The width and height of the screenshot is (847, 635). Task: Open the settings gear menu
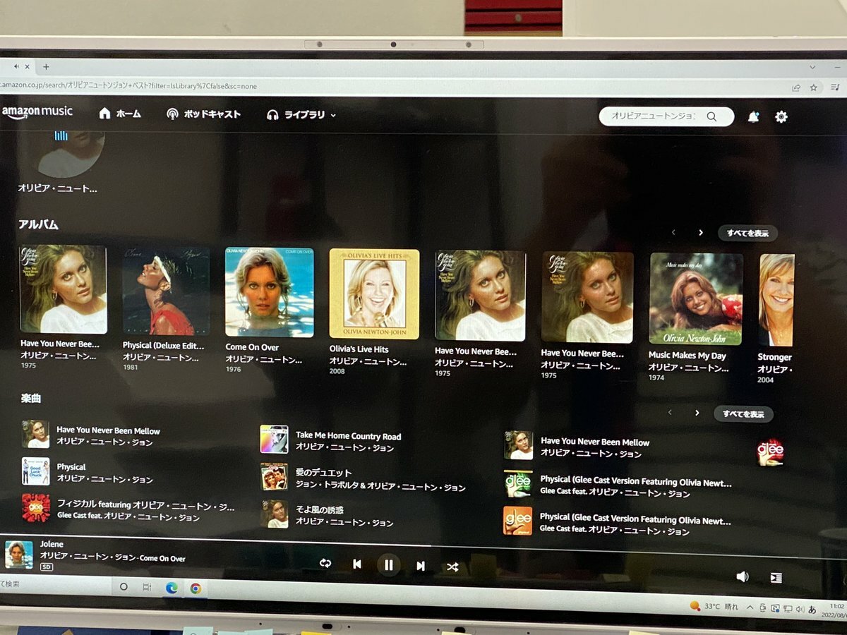click(781, 117)
